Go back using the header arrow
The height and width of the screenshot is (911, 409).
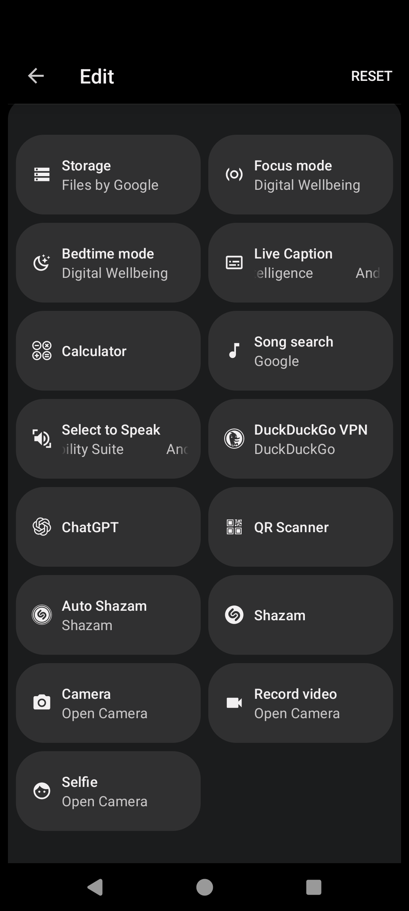(x=36, y=76)
